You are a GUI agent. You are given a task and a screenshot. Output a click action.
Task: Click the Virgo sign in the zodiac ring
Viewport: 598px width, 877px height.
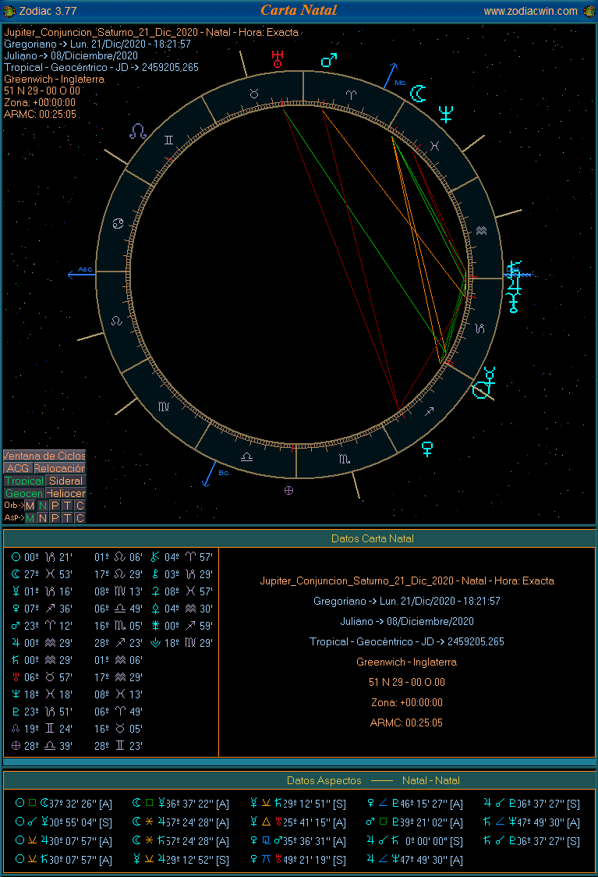point(164,407)
